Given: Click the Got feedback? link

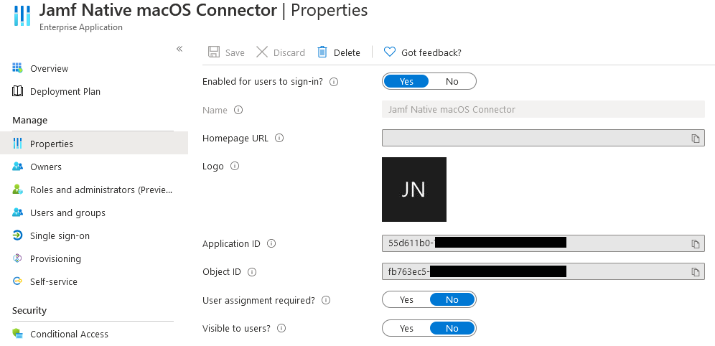Looking at the screenshot, I should pos(431,53).
